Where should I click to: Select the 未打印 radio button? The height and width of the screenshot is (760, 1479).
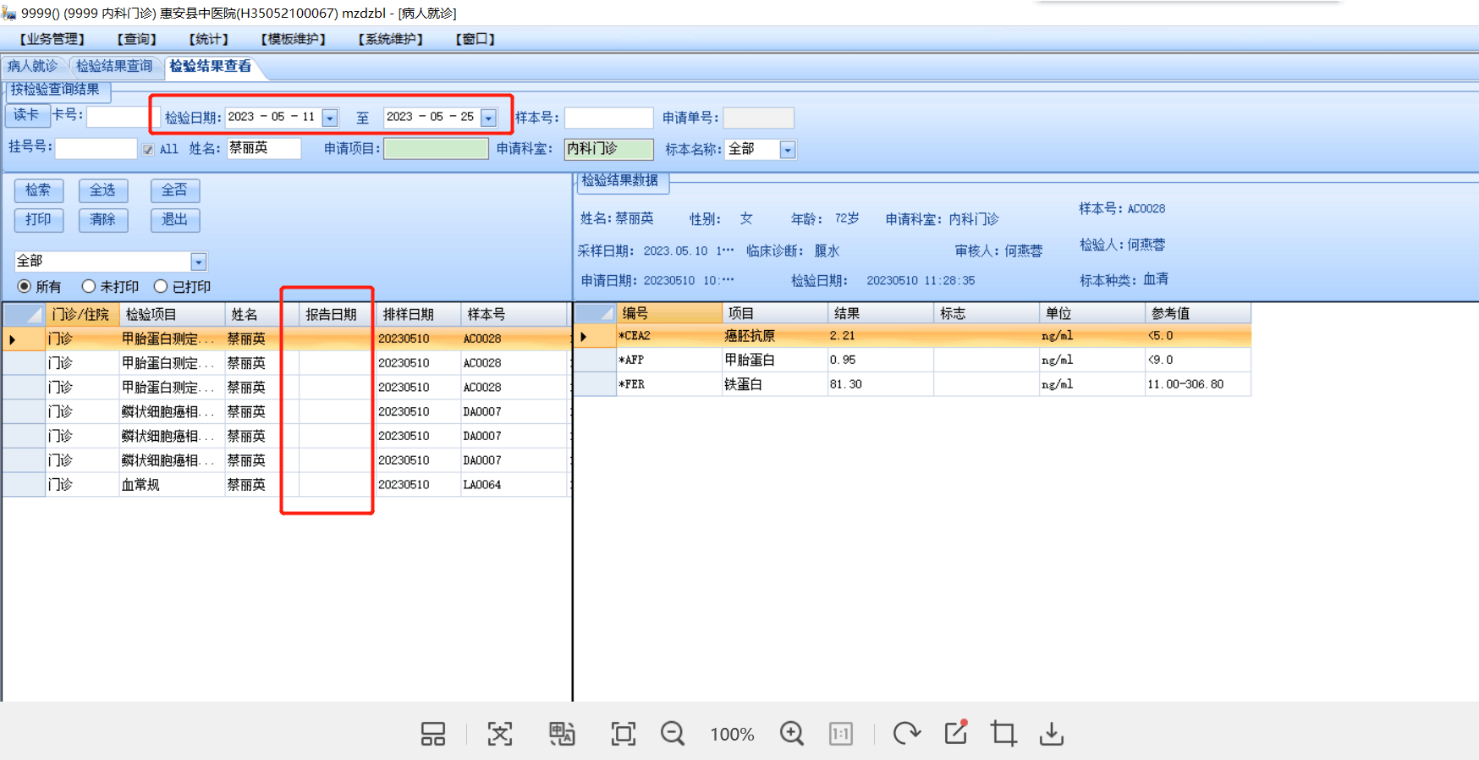point(88,286)
